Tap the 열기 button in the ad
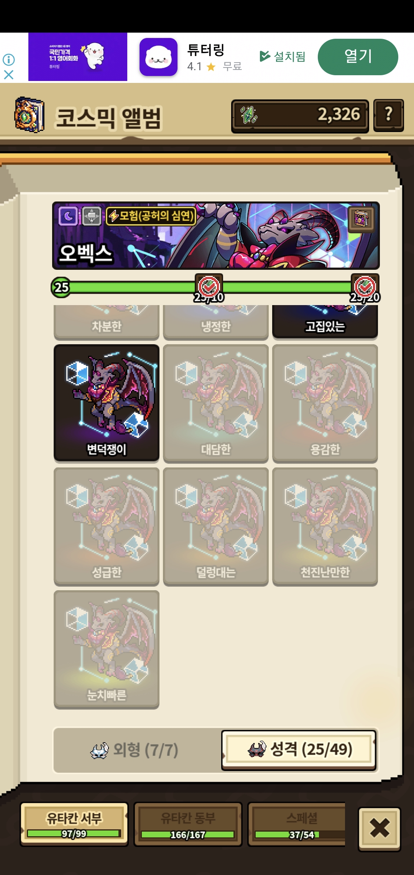This screenshot has width=414, height=875. (358, 57)
